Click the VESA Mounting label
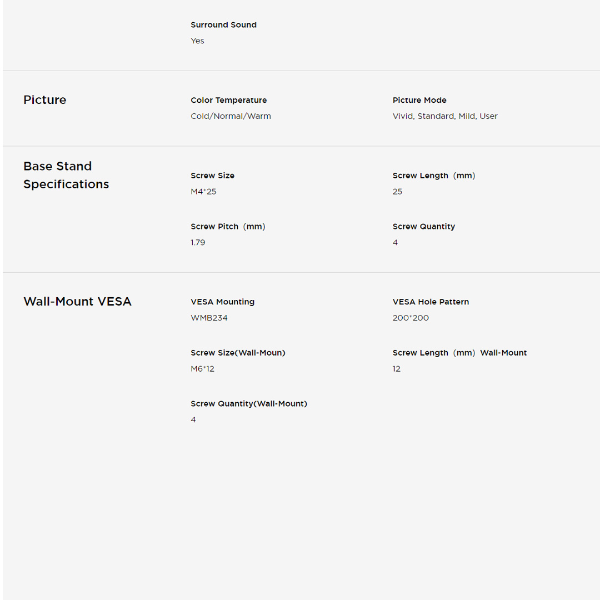The height and width of the screenshot is (600, 600). coord(222,302)
